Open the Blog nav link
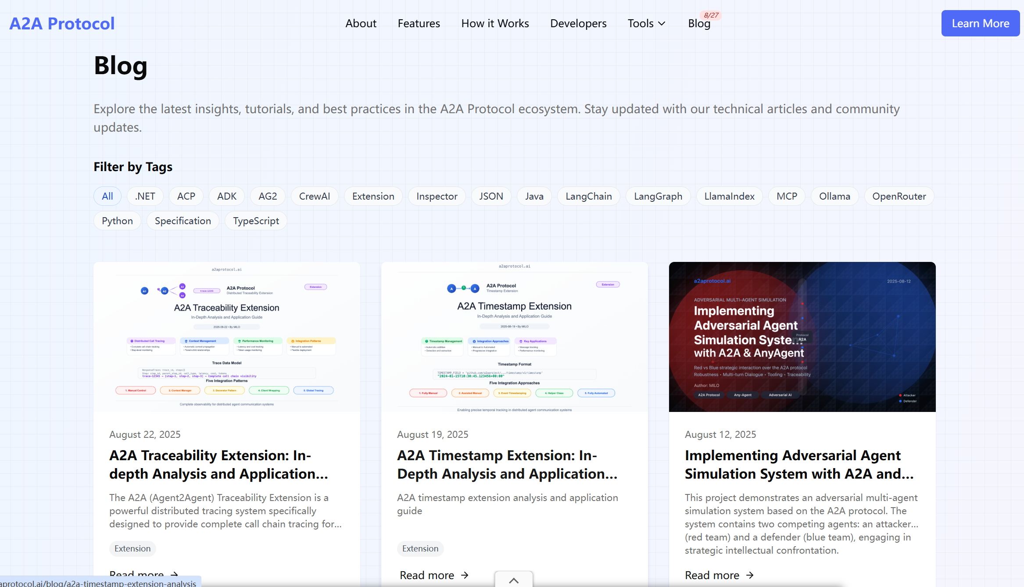 tap(699, 24)
